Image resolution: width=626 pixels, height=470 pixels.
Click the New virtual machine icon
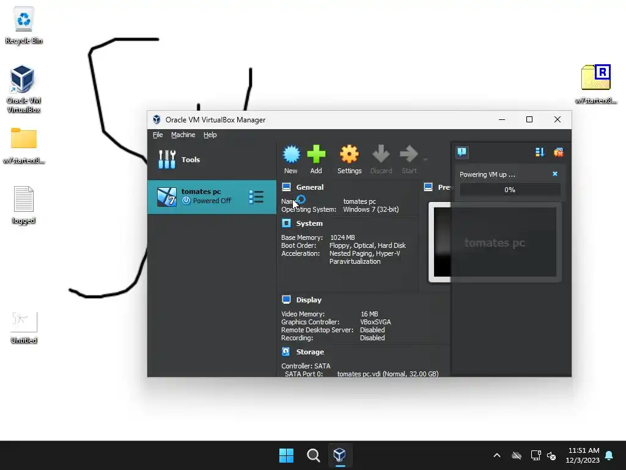(x=291, y=154)
